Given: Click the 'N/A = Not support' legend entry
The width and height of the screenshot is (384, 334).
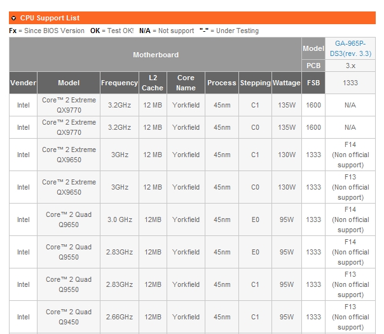Looking at the screenshot, I should [x=167, y=31].
